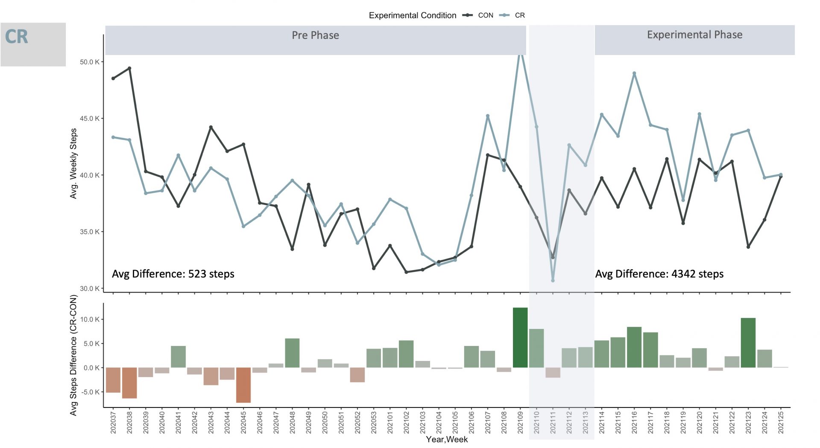Click the CON legend marker
The width and height of the screenshot is (820, 448).
click(468, 15)
